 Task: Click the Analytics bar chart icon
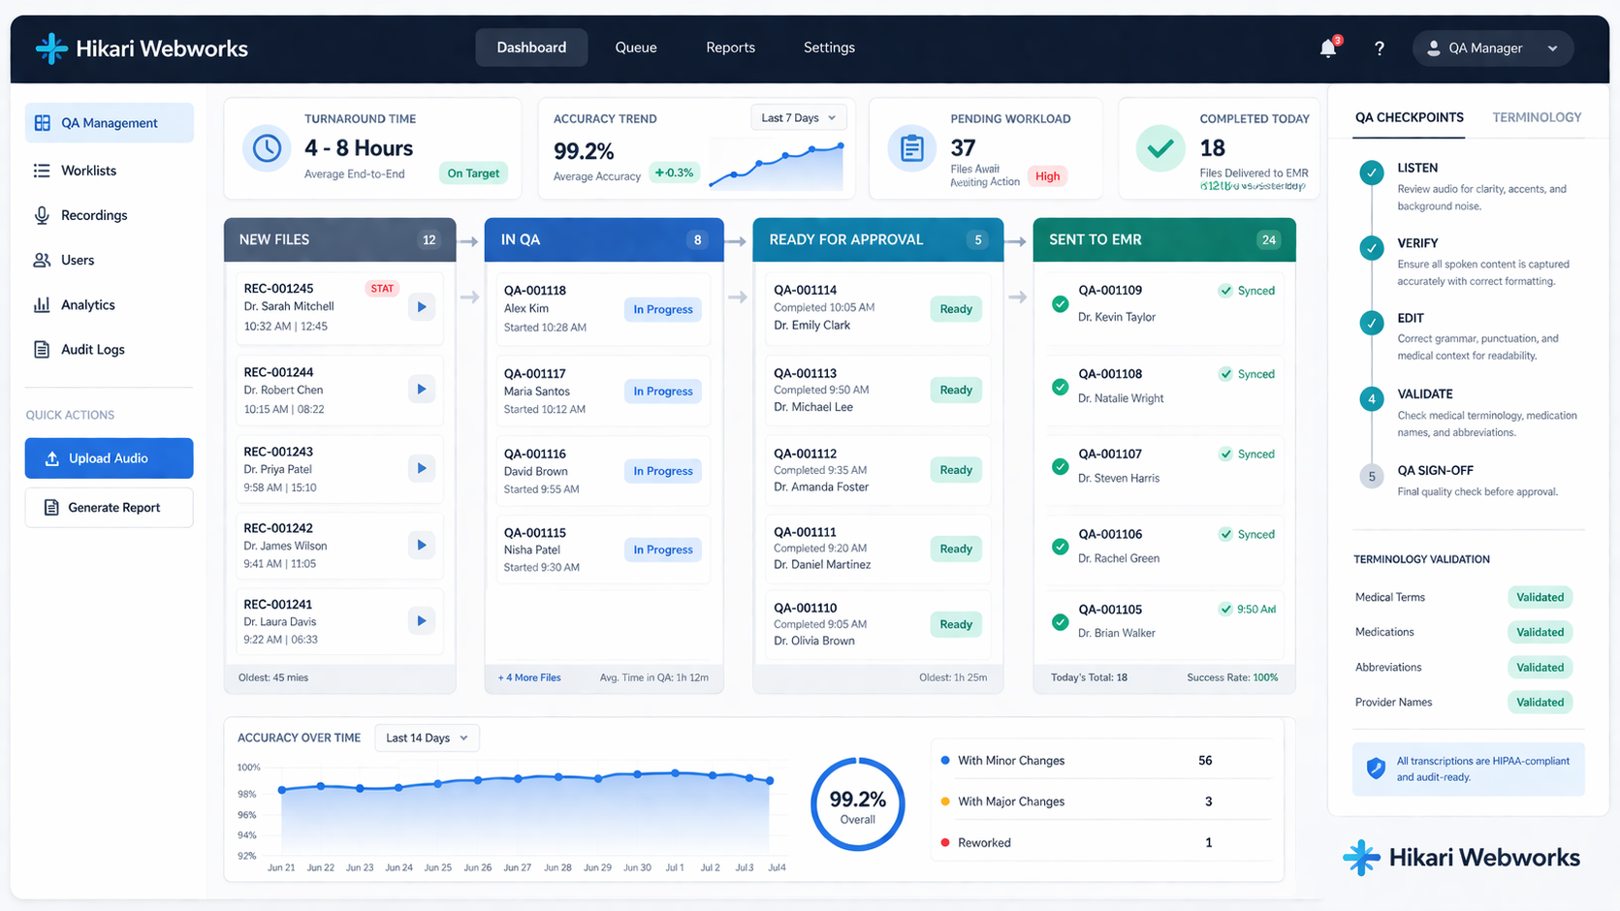point(42,304)
